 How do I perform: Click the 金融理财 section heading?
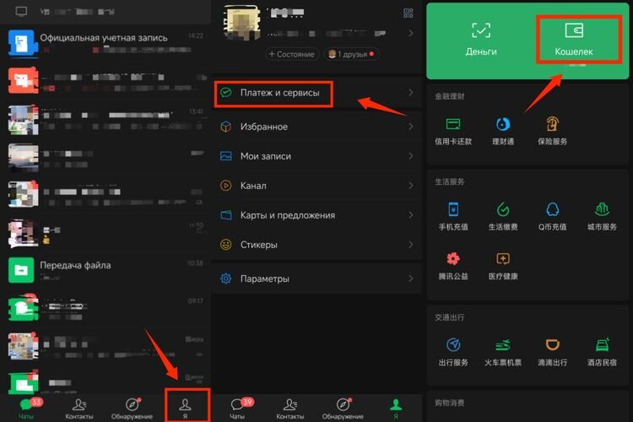(449, 96)
